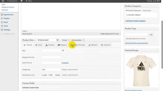Click the Length dimension field
This screenshot has height=91, width=163.
click(x=44, y=75)
